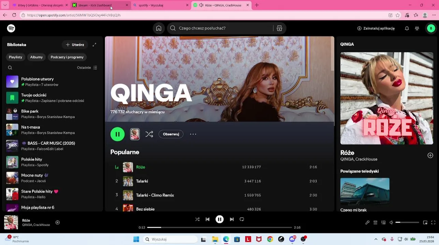The width and height of the screenshot is (439, 245).
Task: Click Zainstaluj aplikację
Action: (x=376, y=29)
